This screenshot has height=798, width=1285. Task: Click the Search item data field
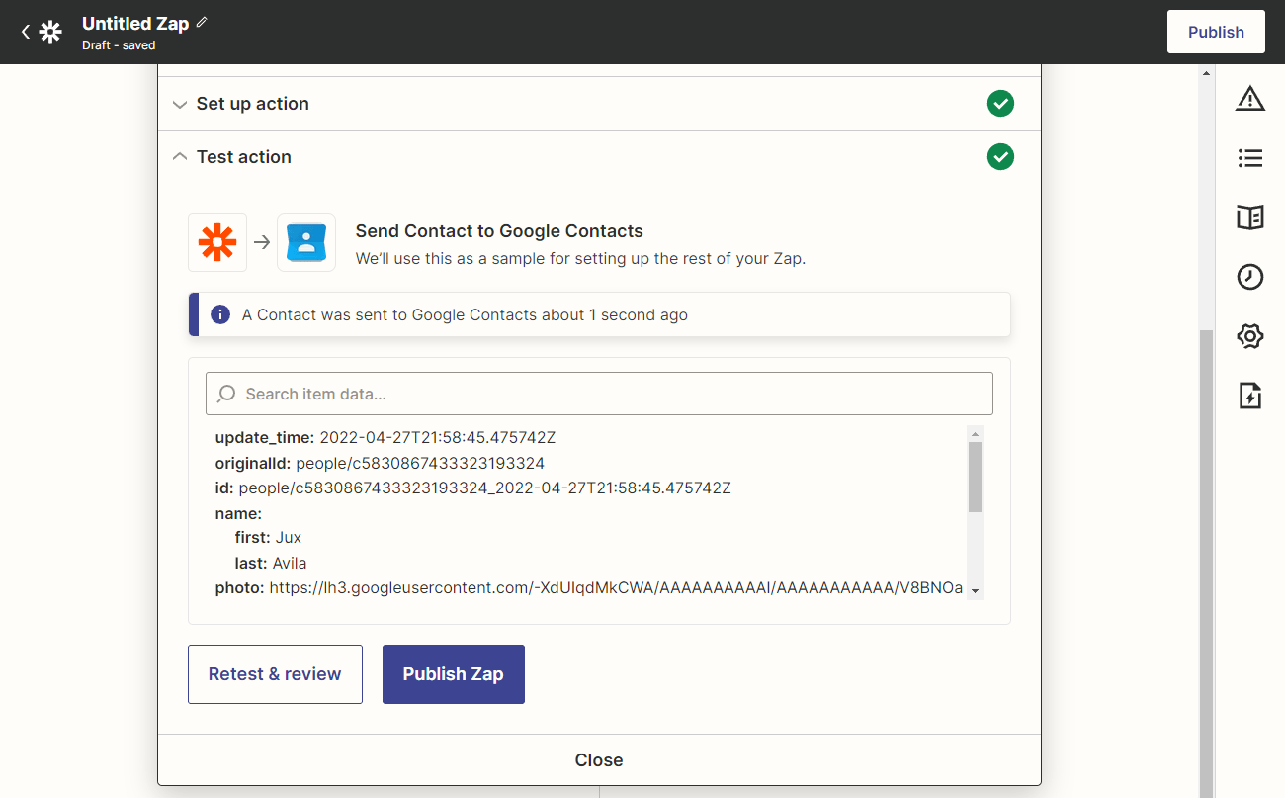pos(599,394)
